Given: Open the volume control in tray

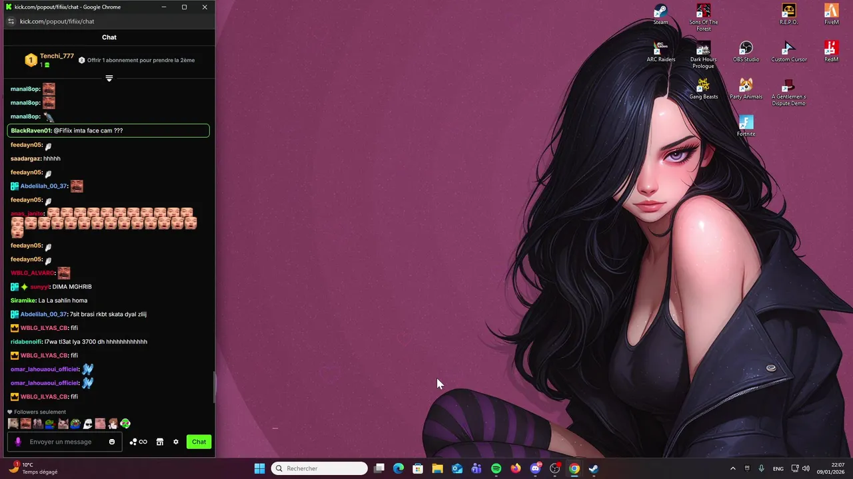Looking at the screenshot, I should [x=806, y=468].
